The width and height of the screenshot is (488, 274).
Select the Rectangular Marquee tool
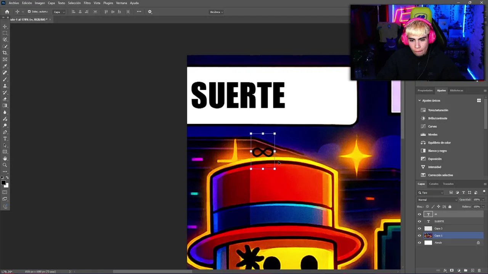coord(5,33)
